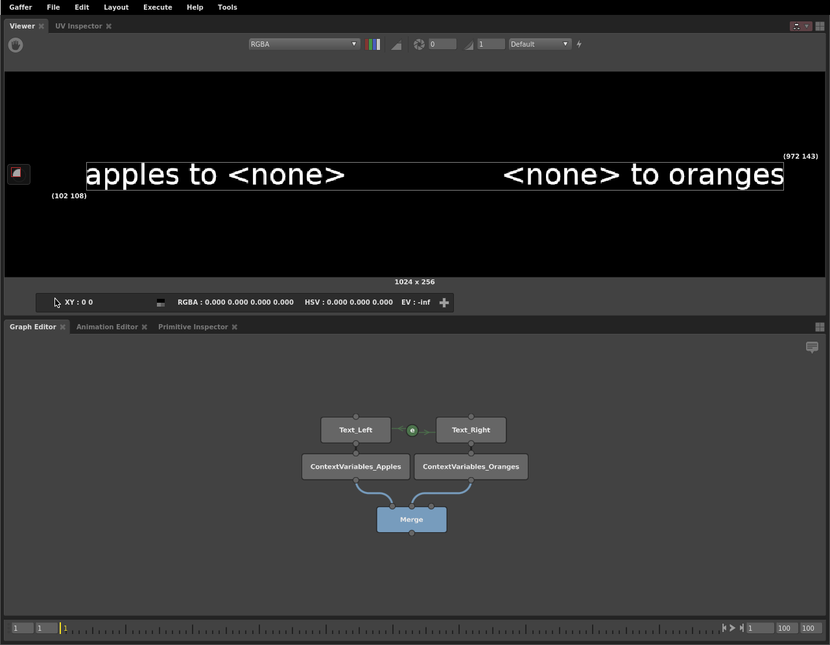Screen dimensions: 830x645
Task: Add a color inspector with plus icon
Action: pos(444,303)
